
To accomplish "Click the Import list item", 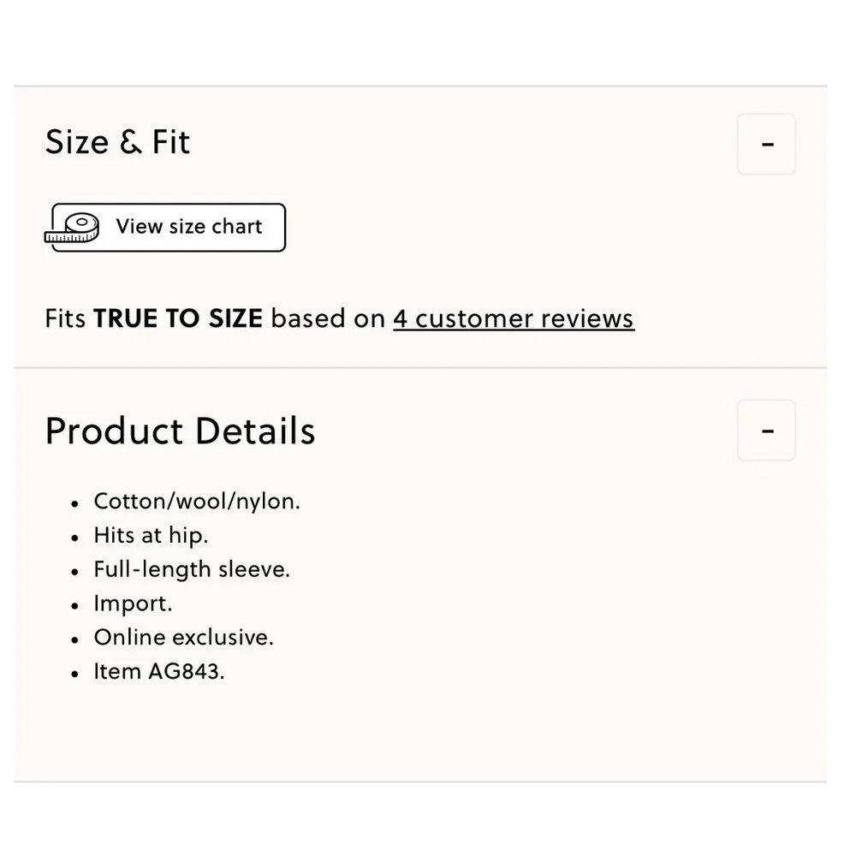I will (x=133, y=603).
